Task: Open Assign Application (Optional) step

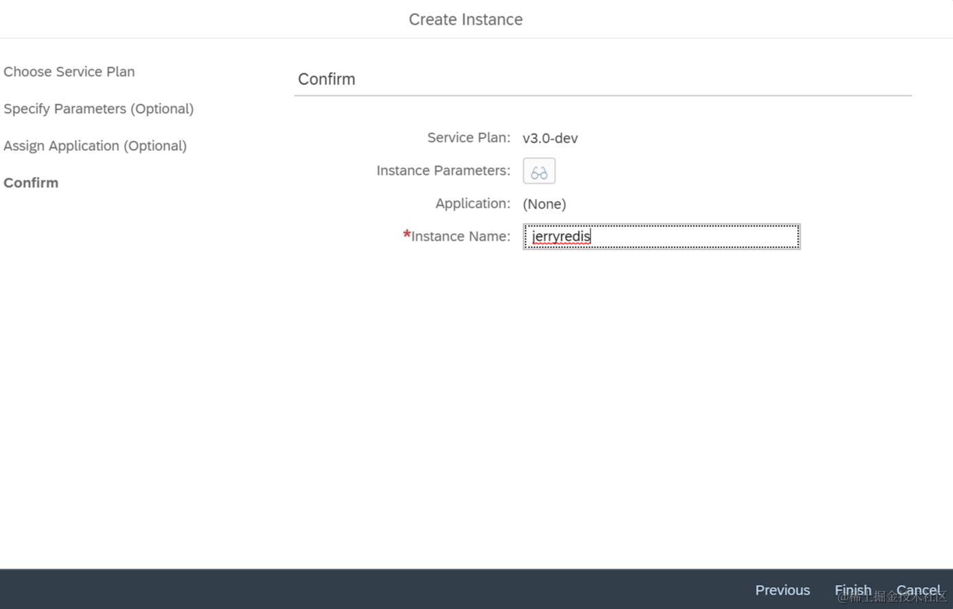Action: coord(95,145)
